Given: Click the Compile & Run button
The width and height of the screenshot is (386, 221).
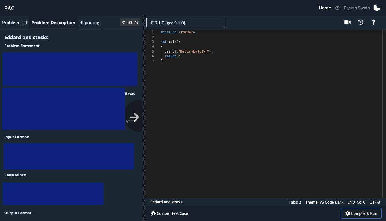Looking at the screenshot, I should coord(361,213).
